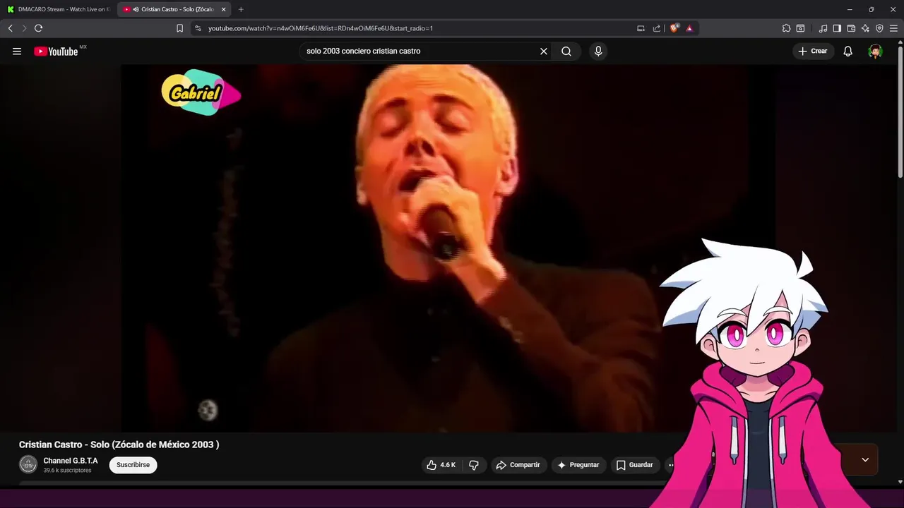
Task: Open the Brave Shields lion icon
Action: click(674, 28)
